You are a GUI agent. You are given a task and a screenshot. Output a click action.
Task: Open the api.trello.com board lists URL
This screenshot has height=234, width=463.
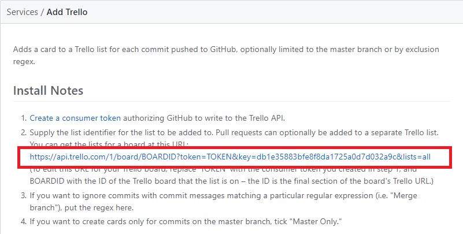[x=230, y=157]
